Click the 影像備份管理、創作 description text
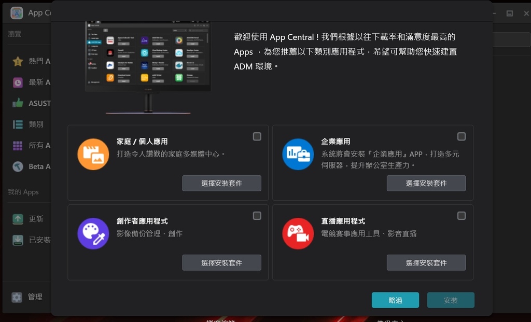This screenshot has width=531, height=322. pos(149,234)
